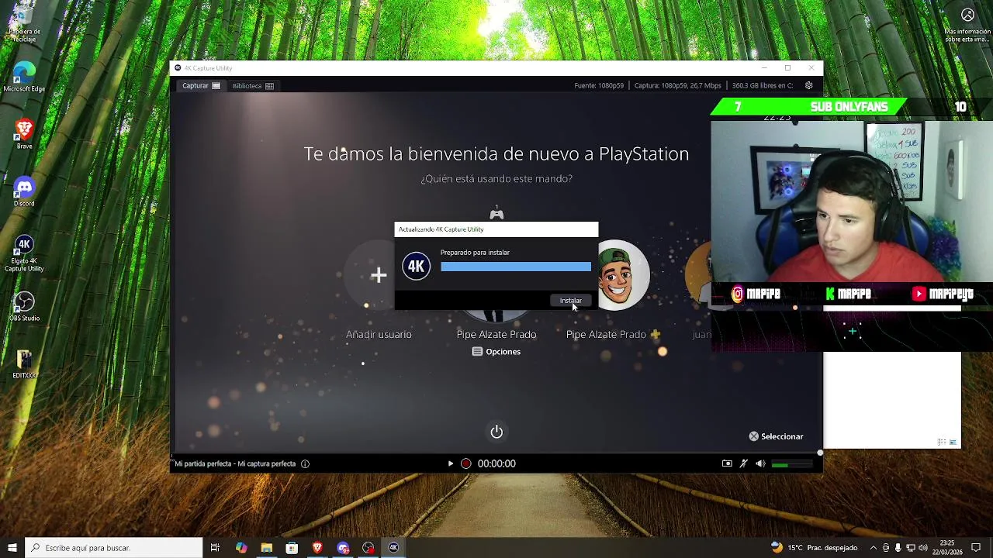This screenshot has height=558, width=993.
Task: Open the Windows Start menu
Action: pyautogui.click(x=12, y=548)
